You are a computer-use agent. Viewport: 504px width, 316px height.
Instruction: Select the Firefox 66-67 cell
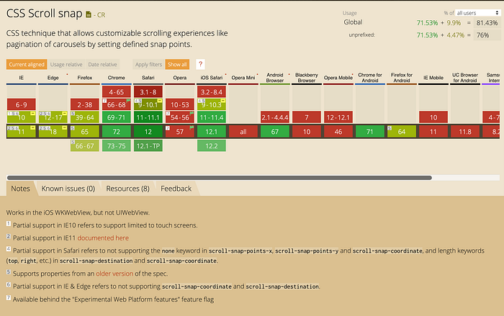coord(85,146)
